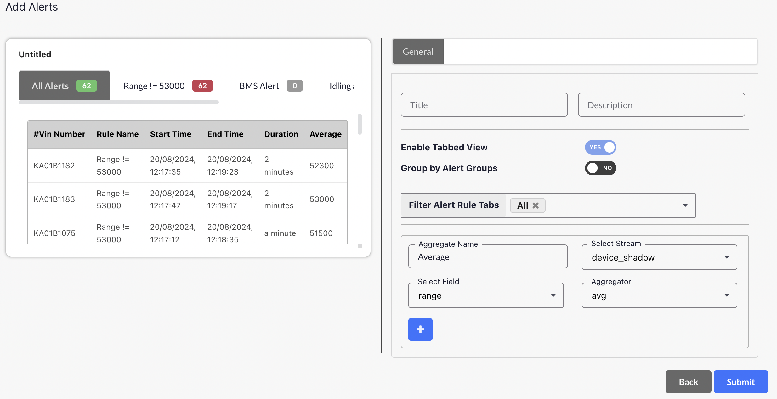The image size is (777, 399).
Task: Click the blue plus add-aggregate button
Action: tap(420, 329)
